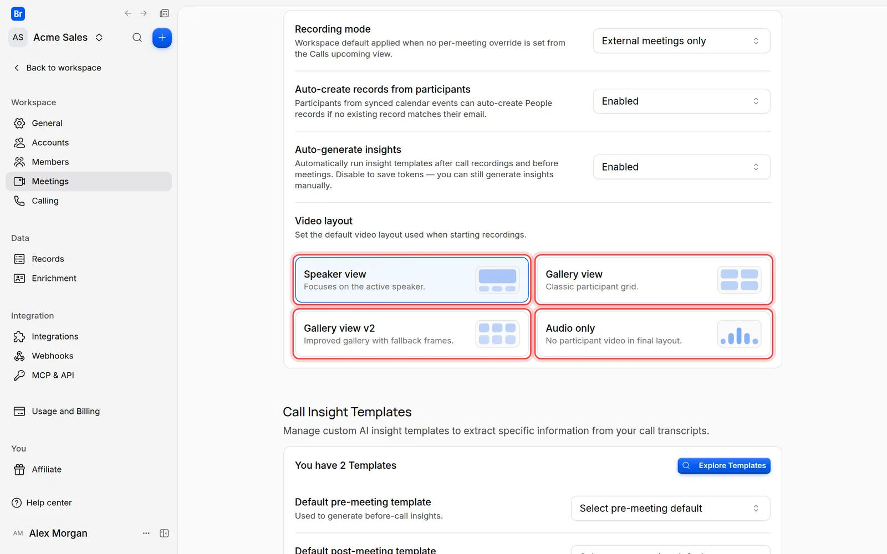887x554 pixels.
Task: Click the 'Call Insight Templates' heading
Action: coord(347,412)
